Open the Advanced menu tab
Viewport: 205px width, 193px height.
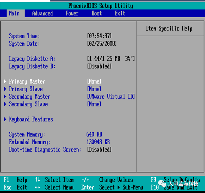coord(42,13)
